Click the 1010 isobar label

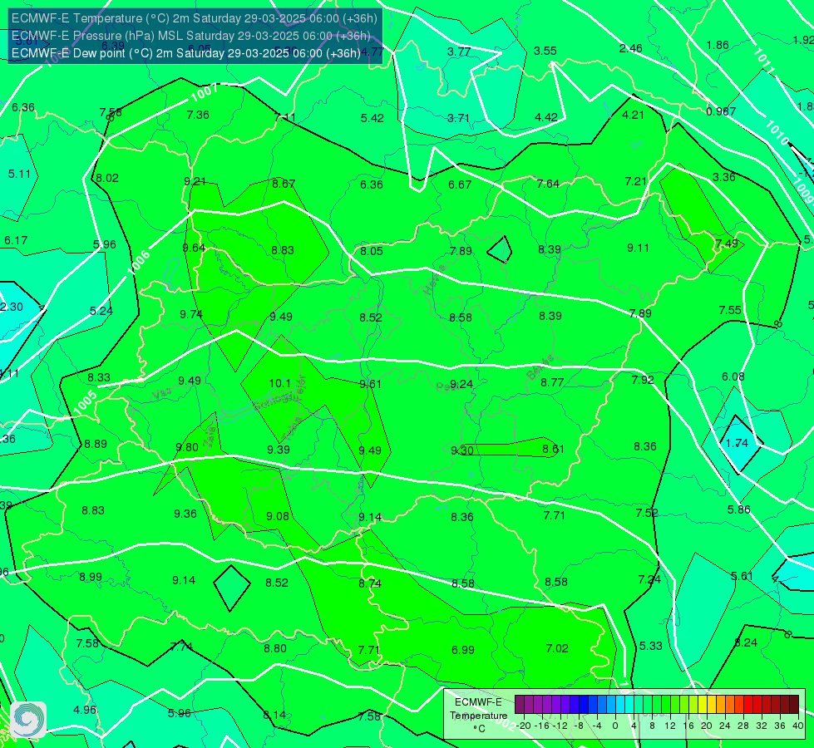[777, 133]
